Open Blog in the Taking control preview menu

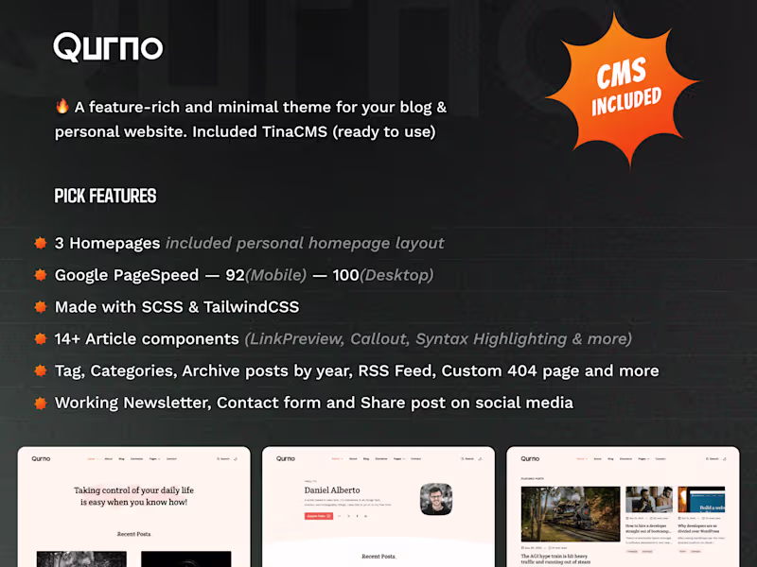coord(122,459)
